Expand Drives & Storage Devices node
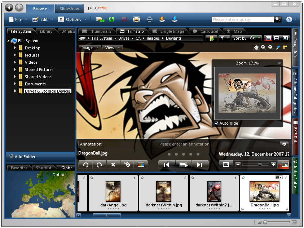 click(15, 91)
